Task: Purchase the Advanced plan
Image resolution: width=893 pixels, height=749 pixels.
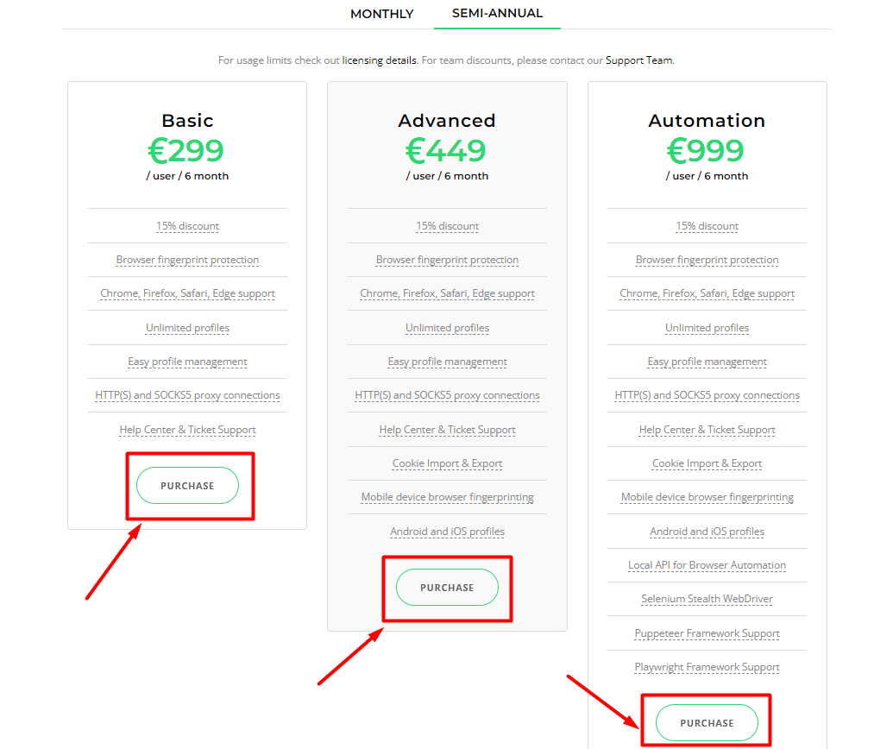Action: tap(447, 588)
